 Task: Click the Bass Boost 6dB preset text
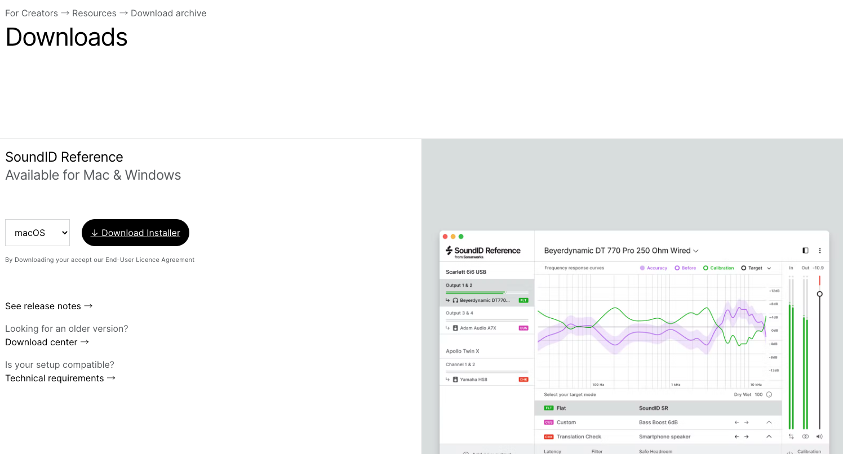pyautogui.click(x=658, y=422)
